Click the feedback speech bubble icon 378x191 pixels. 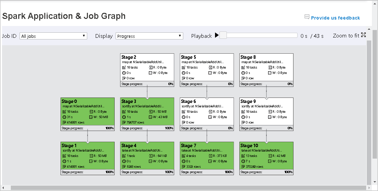coord(307,17)
